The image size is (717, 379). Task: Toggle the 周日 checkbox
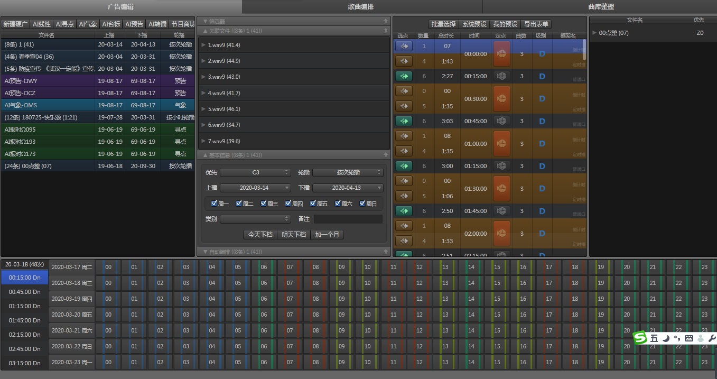(x=362, y=204)
